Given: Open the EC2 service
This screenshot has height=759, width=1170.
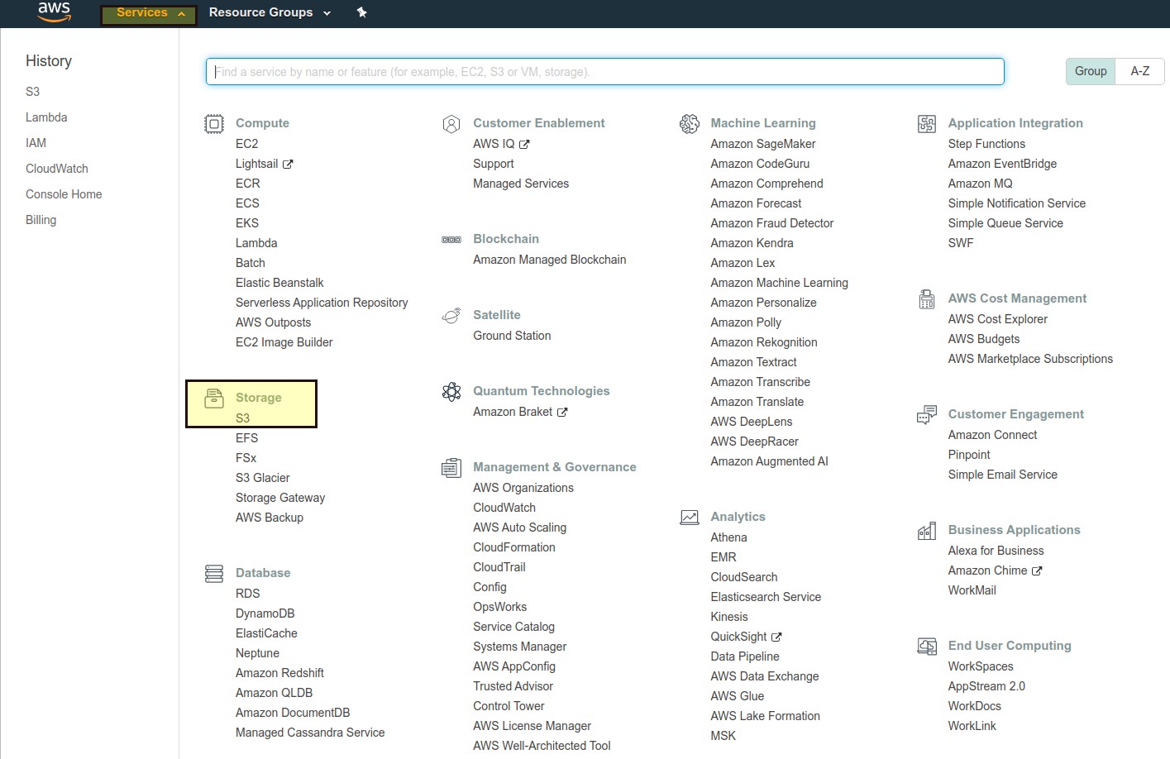Looking at the screenshot, I should tap(246, 144).
